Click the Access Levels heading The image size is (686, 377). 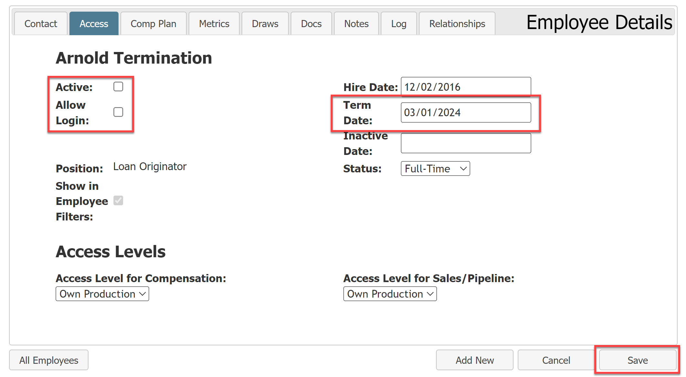110,252
